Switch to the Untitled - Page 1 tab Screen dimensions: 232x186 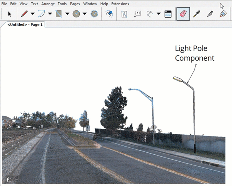pos(25,24)
